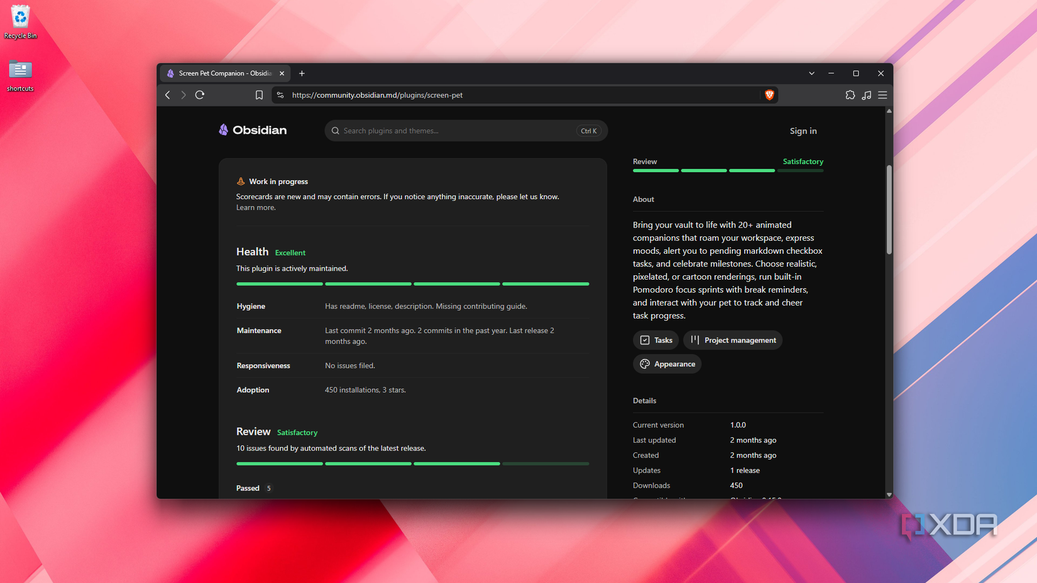
Task: Click the Ctrl K shortcut badge
Action: pos(589,131)
